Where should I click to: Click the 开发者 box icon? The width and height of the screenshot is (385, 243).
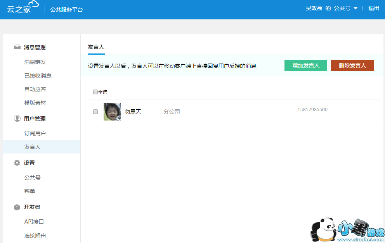(17, 207)
